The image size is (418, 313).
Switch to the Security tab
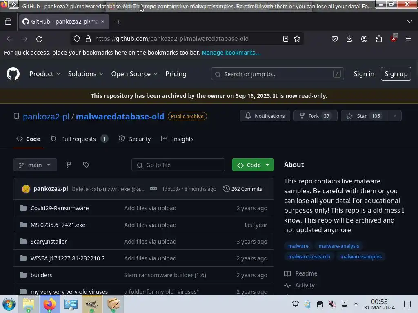[135, 139]
